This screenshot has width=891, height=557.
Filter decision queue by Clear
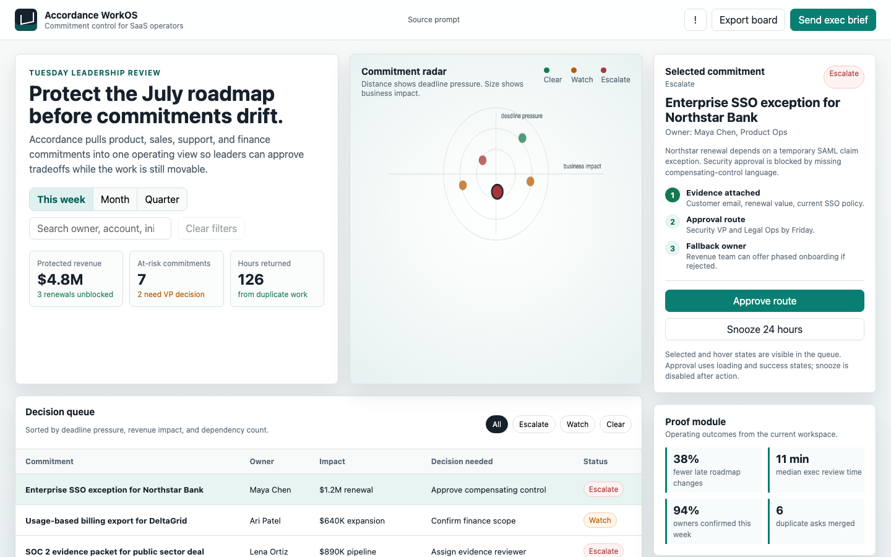[x=616, y=425]
